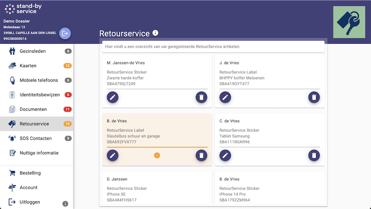Click the code SBA692FVX777
The width and height of the screenshot is (371, 209).
click(x=121, y=142)
